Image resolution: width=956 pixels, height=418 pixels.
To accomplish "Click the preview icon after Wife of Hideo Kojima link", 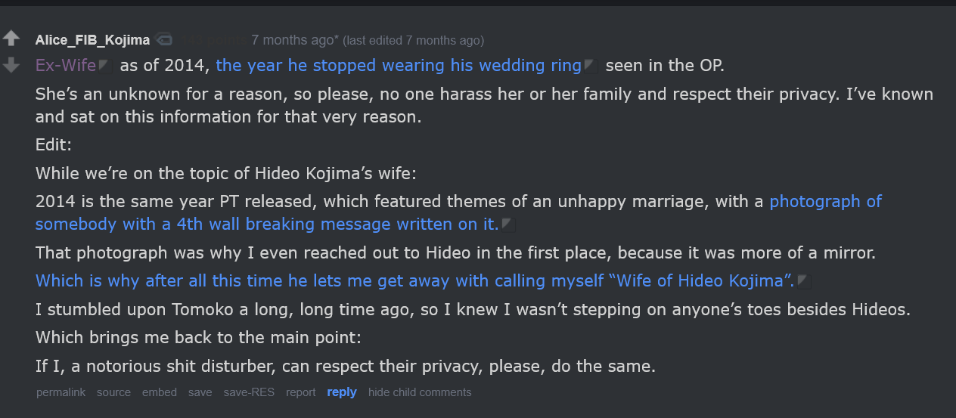I will 805,282.
